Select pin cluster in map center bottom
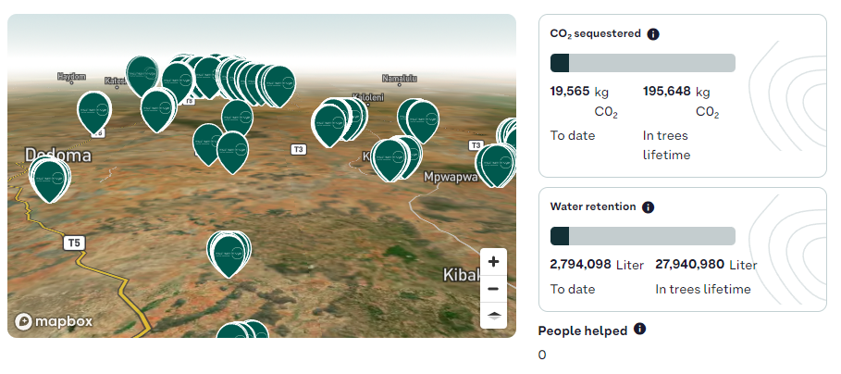Image resolution: width=841 pixels, height=374 pixels. [x=229, y=254]
